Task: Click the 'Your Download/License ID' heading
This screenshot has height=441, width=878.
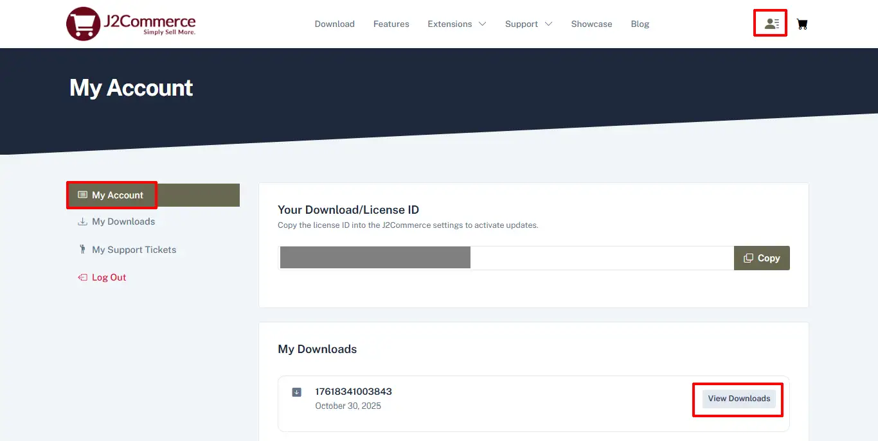Action: point(348,210)
